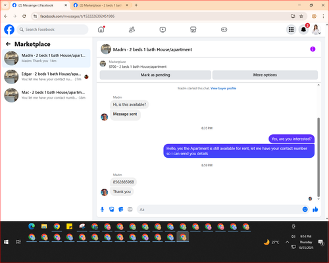
Task: Open the weather widget showing 27°C
Action: click(x=271, y=242)
